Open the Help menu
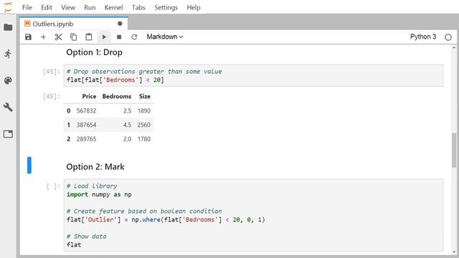Screen dimensions: 459x258 (x=194, y=7)
